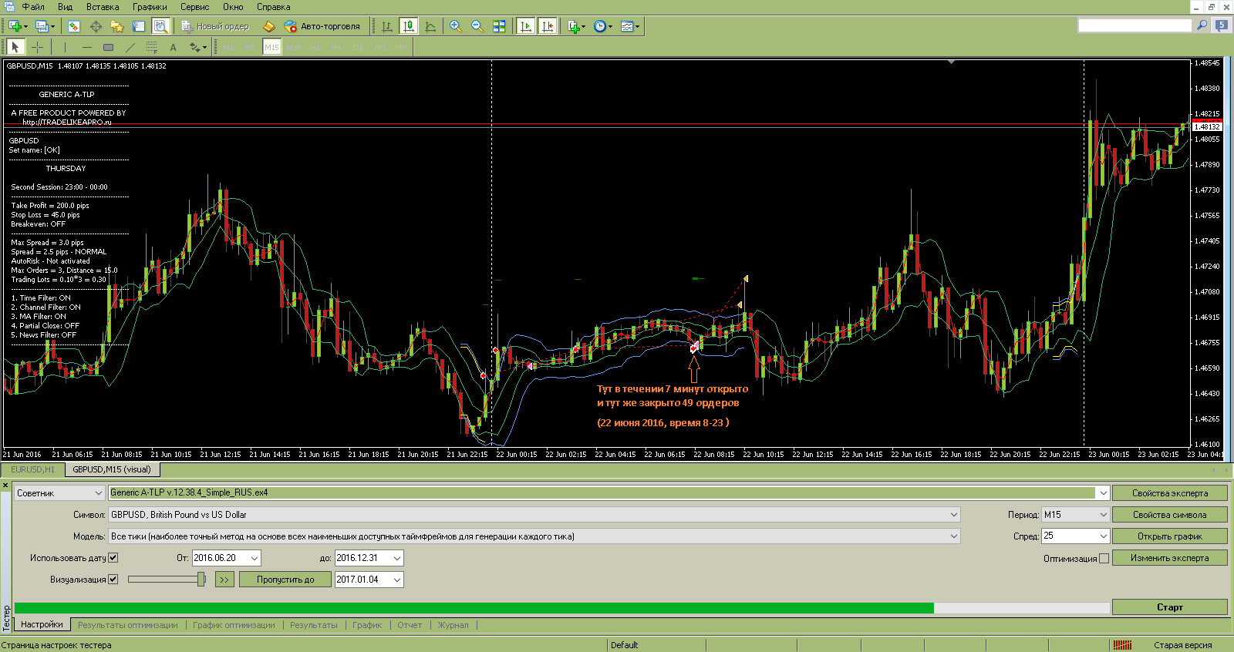
Task: Expand the Период M15 dropdown
Action: [x=1103, y=515]
